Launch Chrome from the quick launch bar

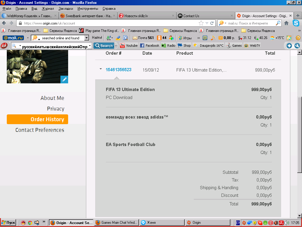coord(30,223)
